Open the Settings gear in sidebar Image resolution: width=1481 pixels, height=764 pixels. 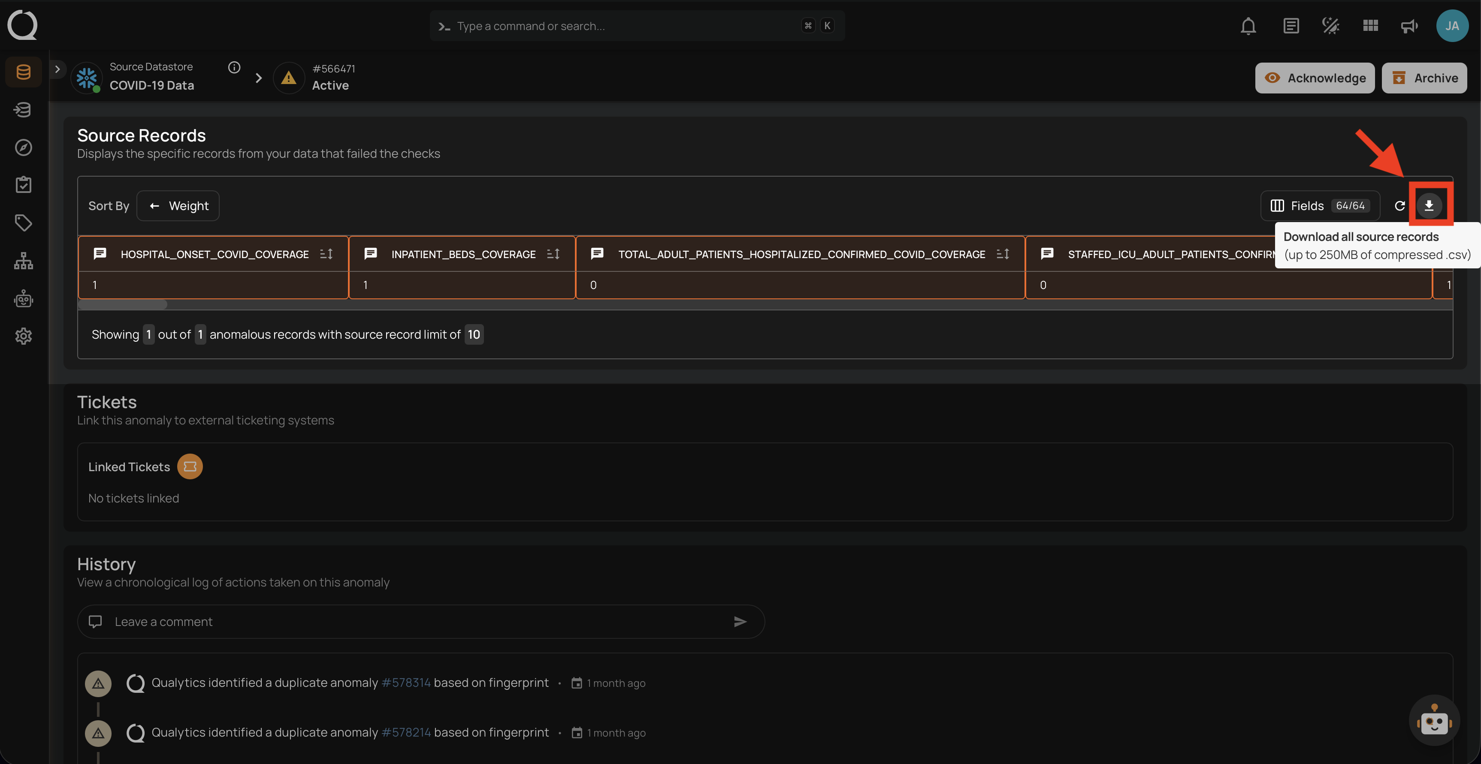point(24,336)
